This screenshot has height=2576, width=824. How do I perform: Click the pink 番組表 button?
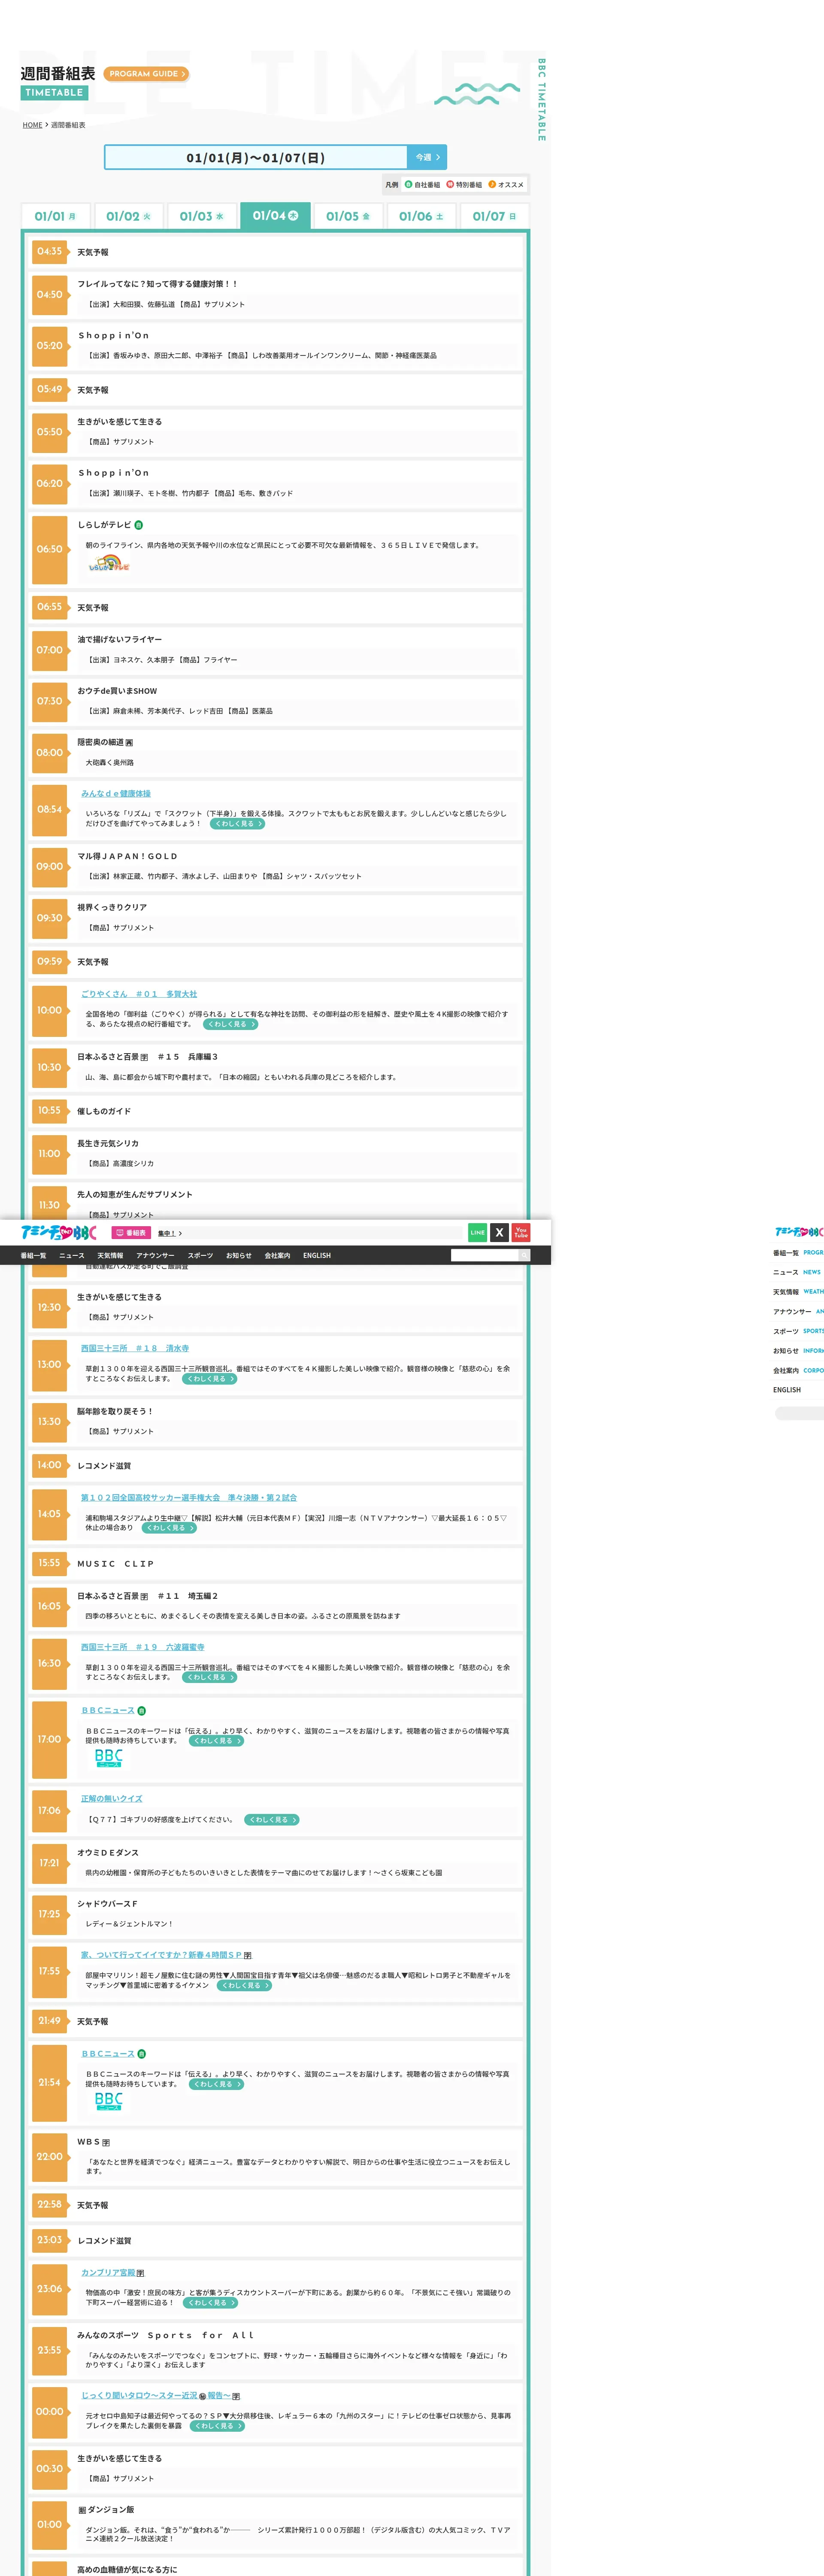(131, 1233)
